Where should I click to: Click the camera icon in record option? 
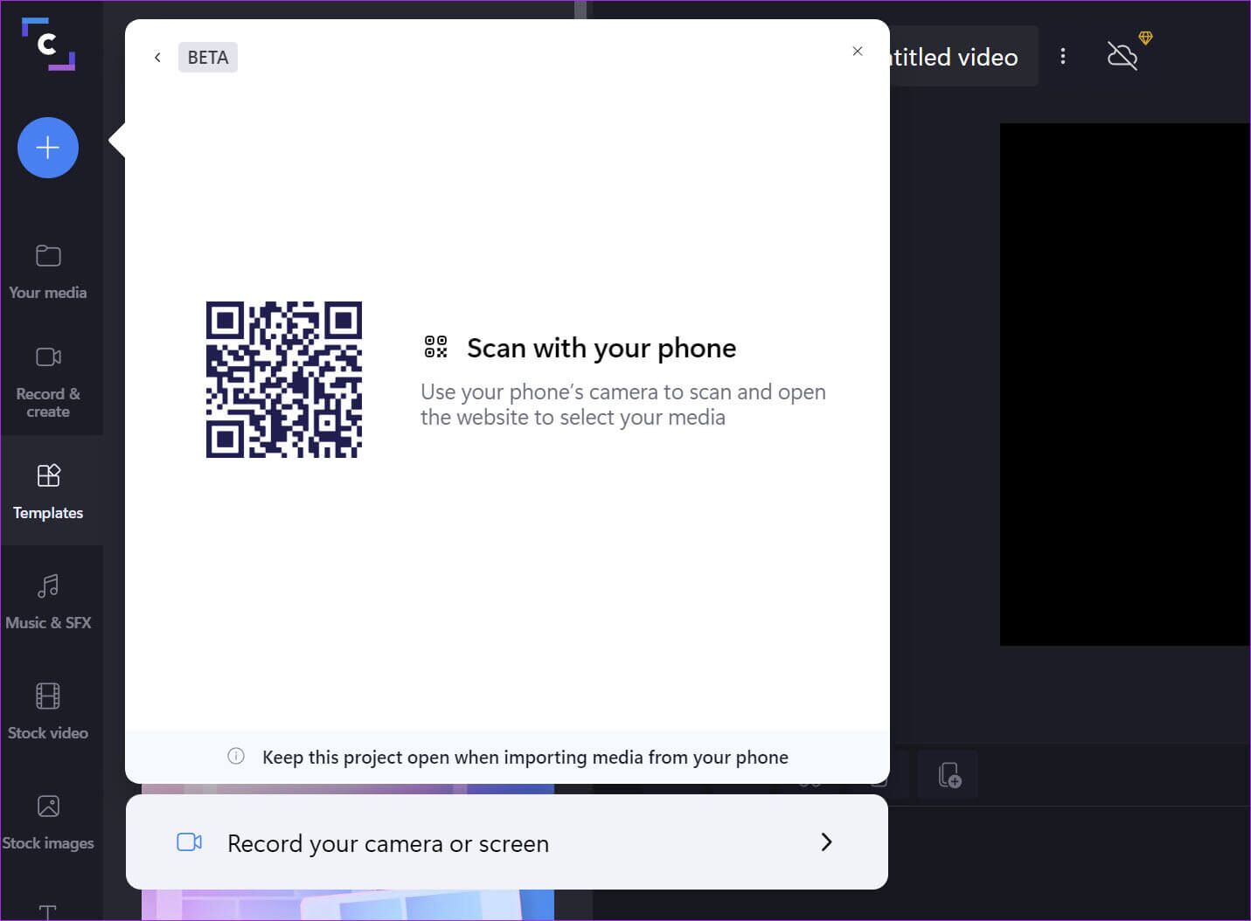(190, 842)
